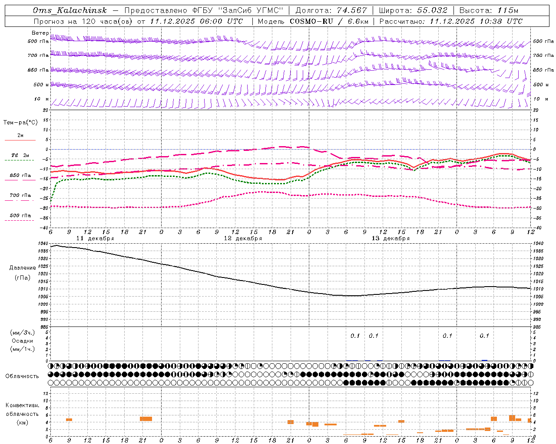Click '20' on the right temperature axis
The height and width of the screenshot is (444, 556).
[536, 110]
